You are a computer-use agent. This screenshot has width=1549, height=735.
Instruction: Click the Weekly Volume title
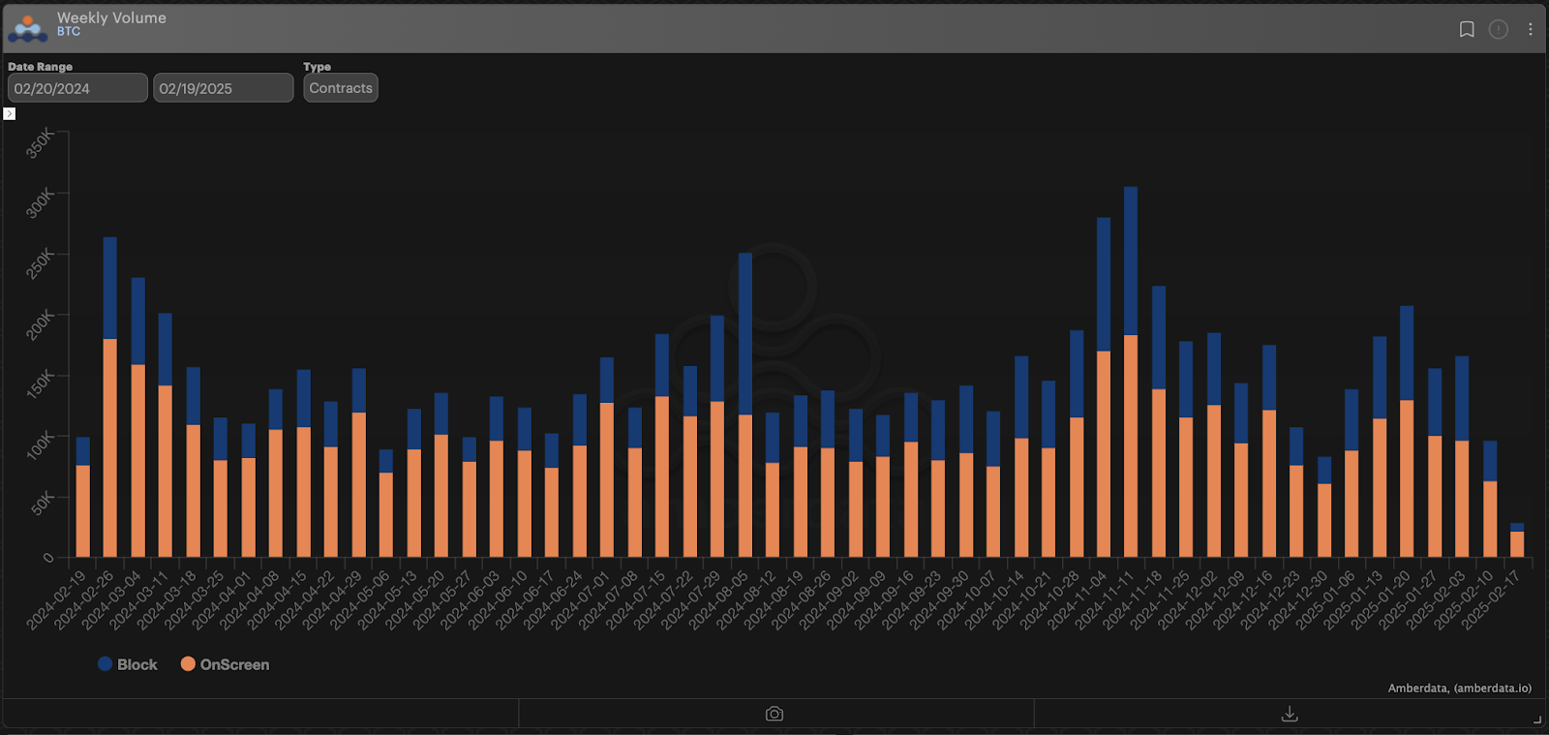coord(111,17)
